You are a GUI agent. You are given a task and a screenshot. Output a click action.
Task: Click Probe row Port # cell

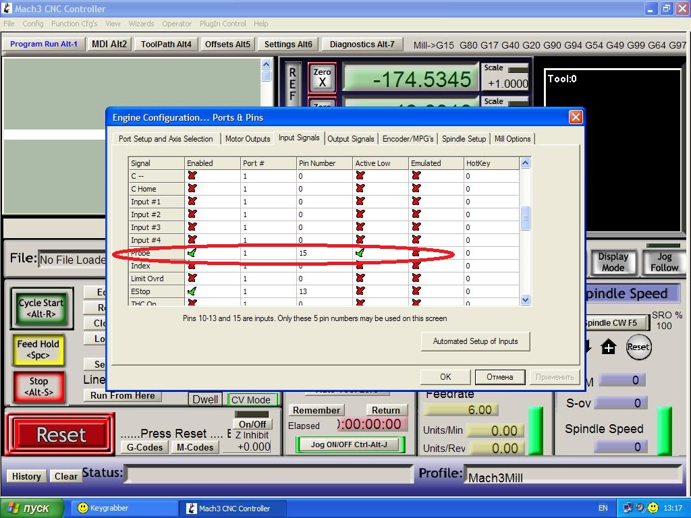coord(269,253)
